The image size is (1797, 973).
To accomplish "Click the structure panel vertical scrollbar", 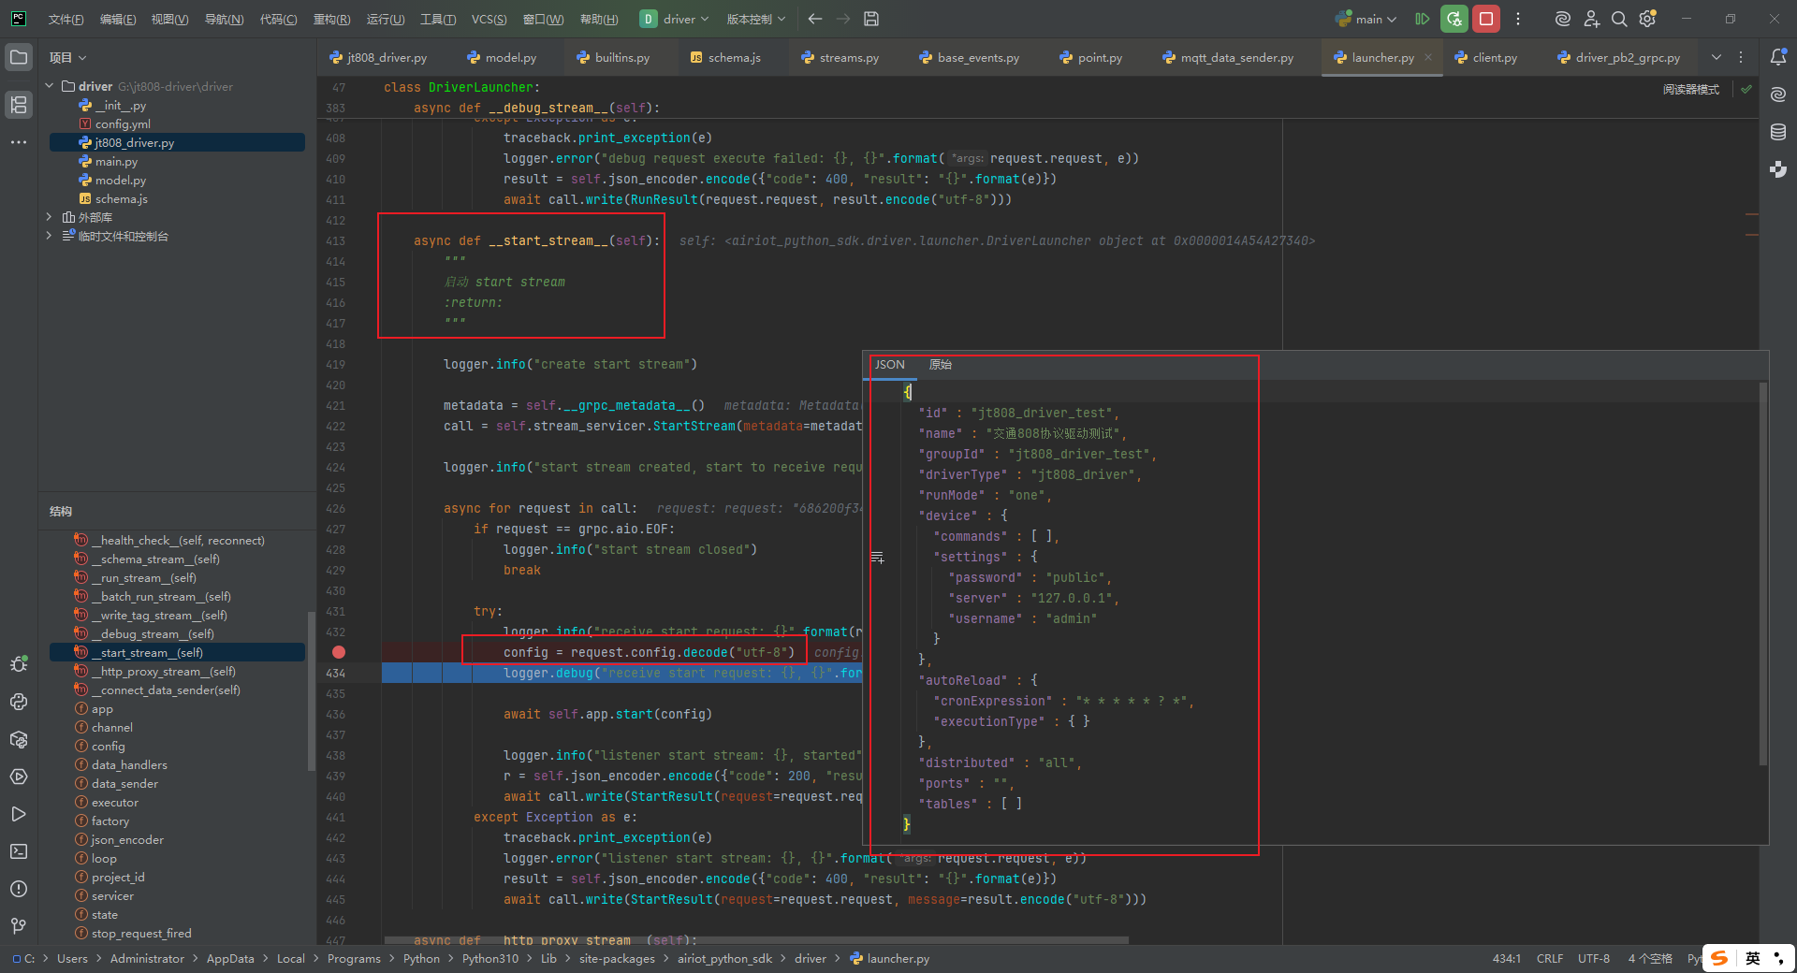I will pos(312,692).
